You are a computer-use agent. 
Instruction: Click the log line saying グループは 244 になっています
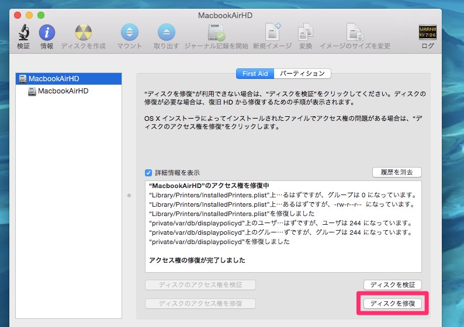(x=281, y=232)
